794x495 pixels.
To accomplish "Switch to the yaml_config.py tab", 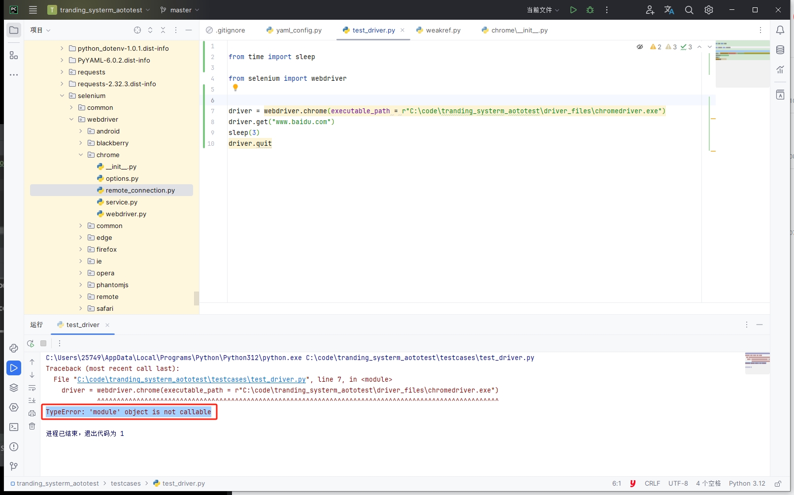I will click(x=294, y=30).
